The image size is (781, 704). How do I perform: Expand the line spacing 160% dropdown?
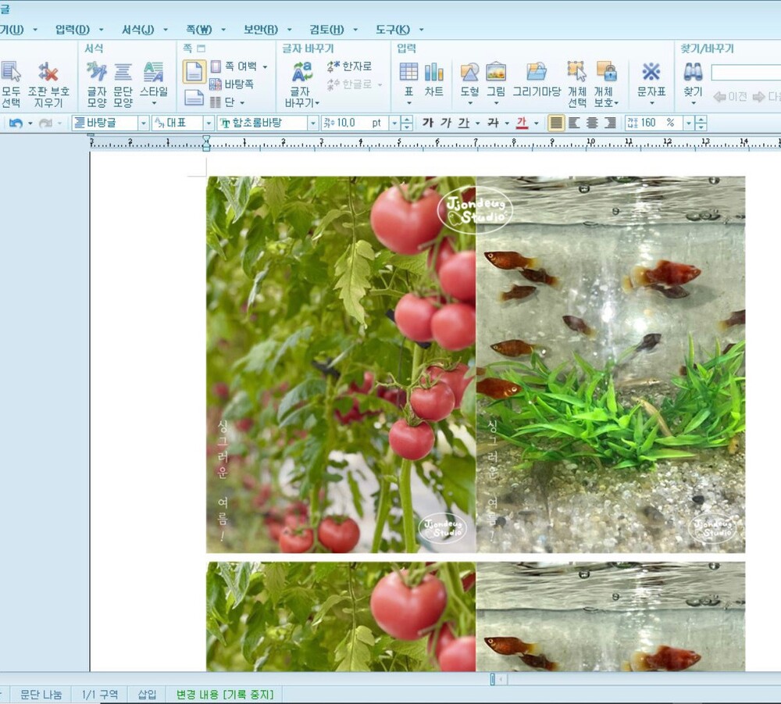pyautogui.click(x=688, y=123)
